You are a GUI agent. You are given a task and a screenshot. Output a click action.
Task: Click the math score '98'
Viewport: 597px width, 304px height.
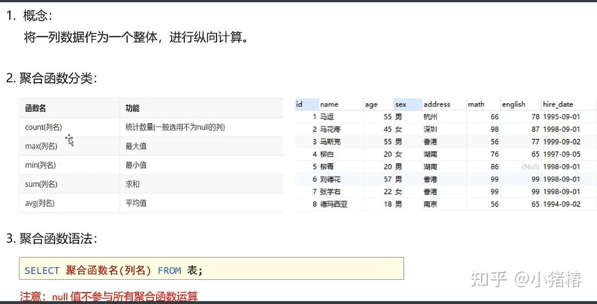tap(495, 130)
